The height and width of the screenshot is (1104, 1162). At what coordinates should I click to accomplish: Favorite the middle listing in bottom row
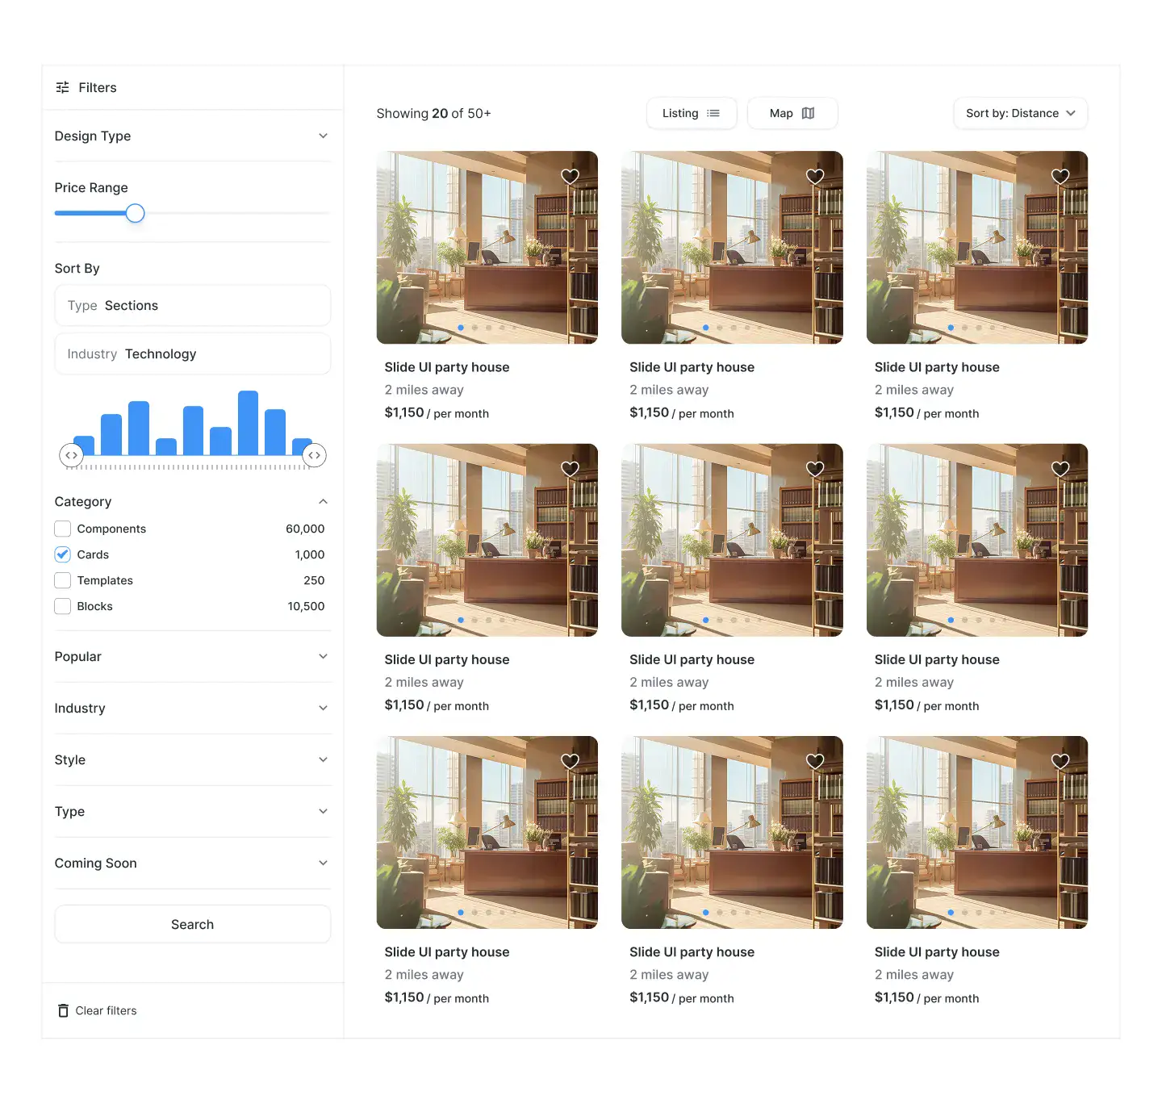point(815,761)
